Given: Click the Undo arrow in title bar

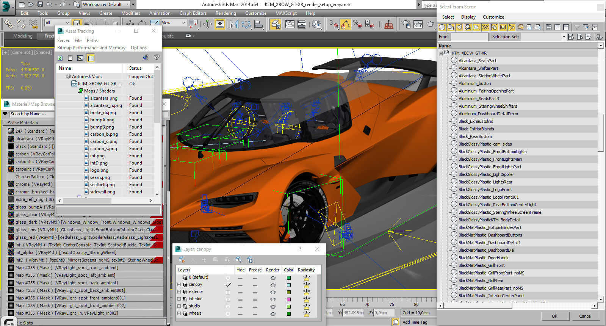Looking at the screenshot, I should (x=49, y=5).
